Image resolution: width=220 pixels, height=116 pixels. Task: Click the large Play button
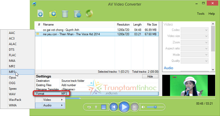click(124, 107)
